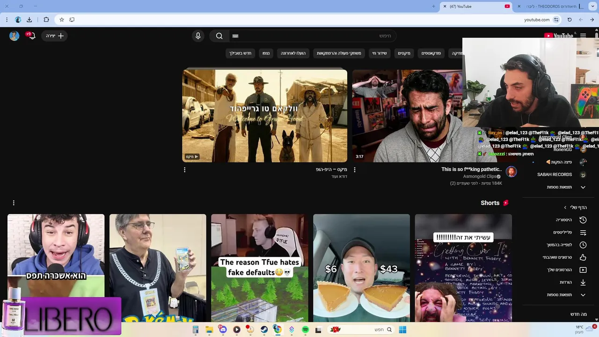Click the Asmongold Clips channel avatar
This screenshot has width=599, height=337.
(x=511, y=172)
